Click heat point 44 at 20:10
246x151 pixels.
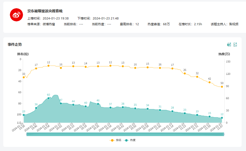pyautogui.click(x=73, y=105)
